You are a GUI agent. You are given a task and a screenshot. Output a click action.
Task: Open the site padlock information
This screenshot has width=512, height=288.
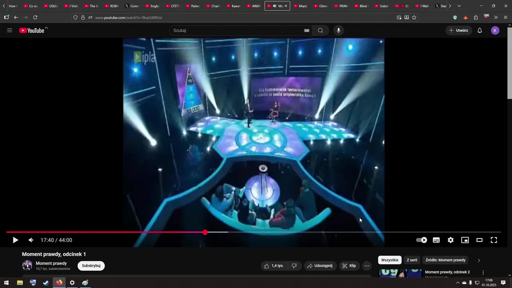(x=83, y=17)
